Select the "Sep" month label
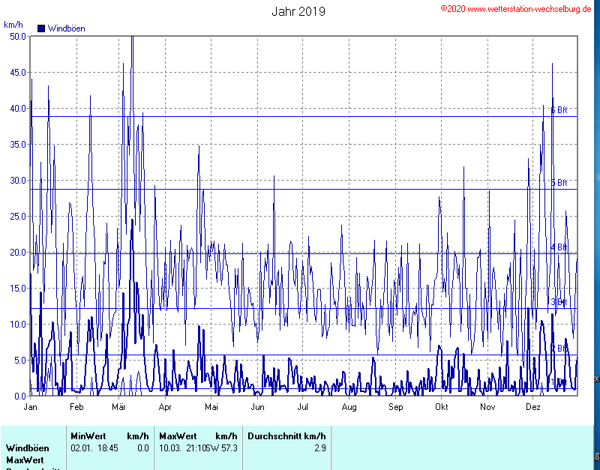The height and width of the screenshot is (470, 600). point(396,407)
